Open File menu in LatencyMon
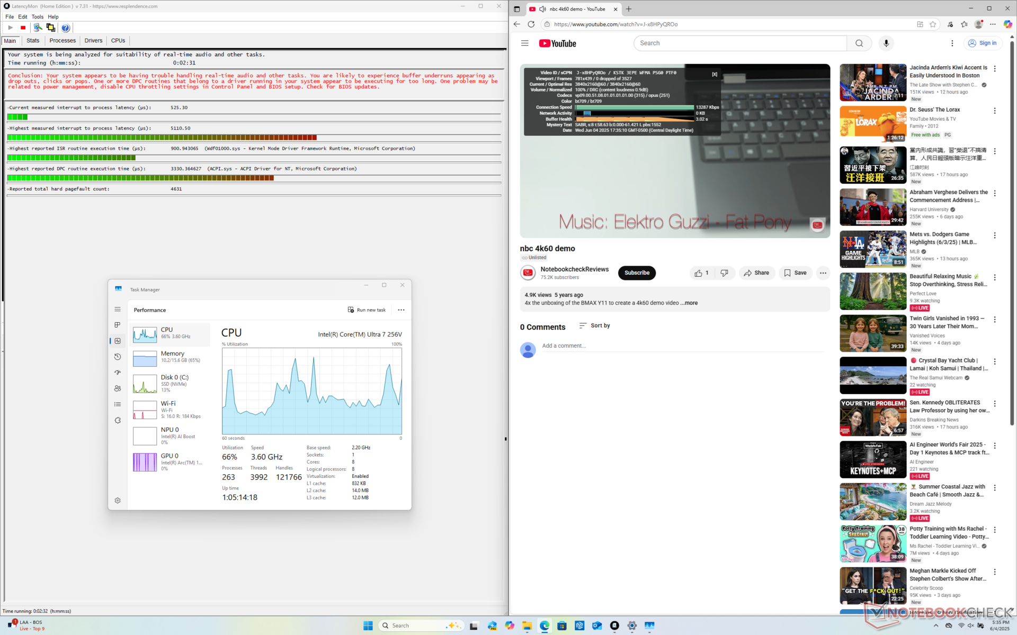Image resolution: width=1017 pixels, height=635 pixels. pos(10,17)
